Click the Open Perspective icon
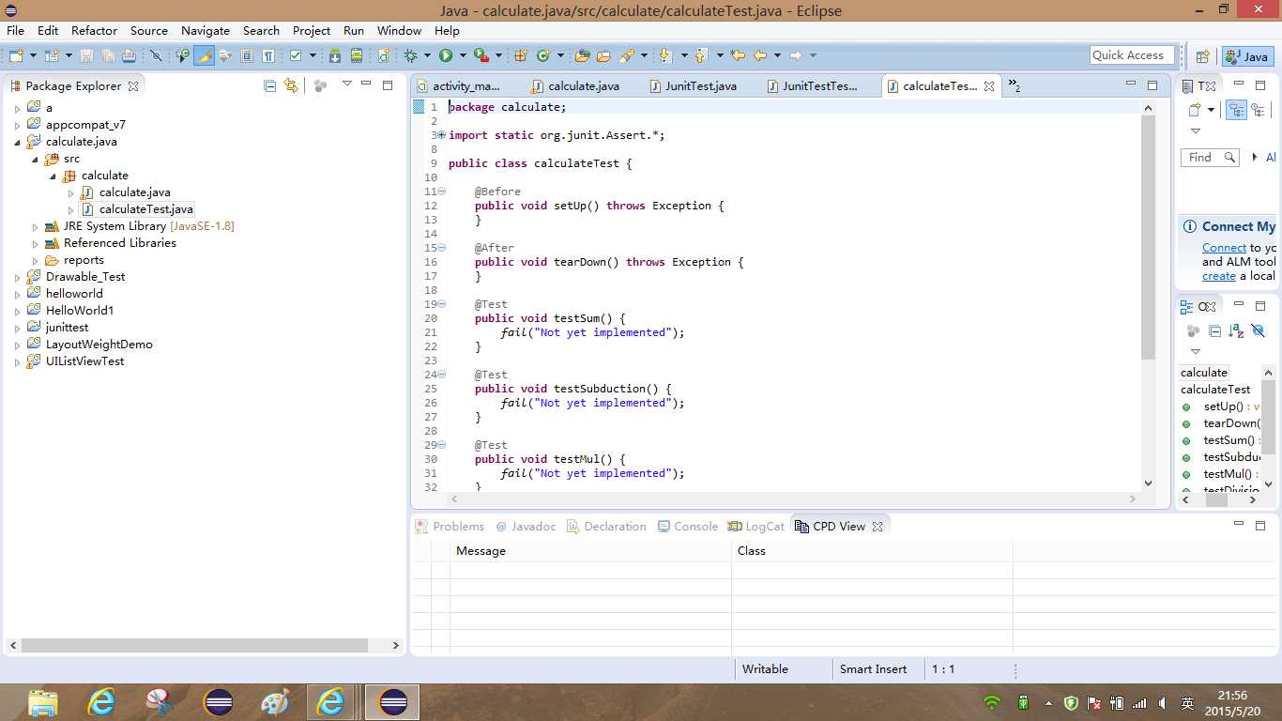Image resolution: width=1282 pixels, height=721 pixels. tap(1202, 56)
